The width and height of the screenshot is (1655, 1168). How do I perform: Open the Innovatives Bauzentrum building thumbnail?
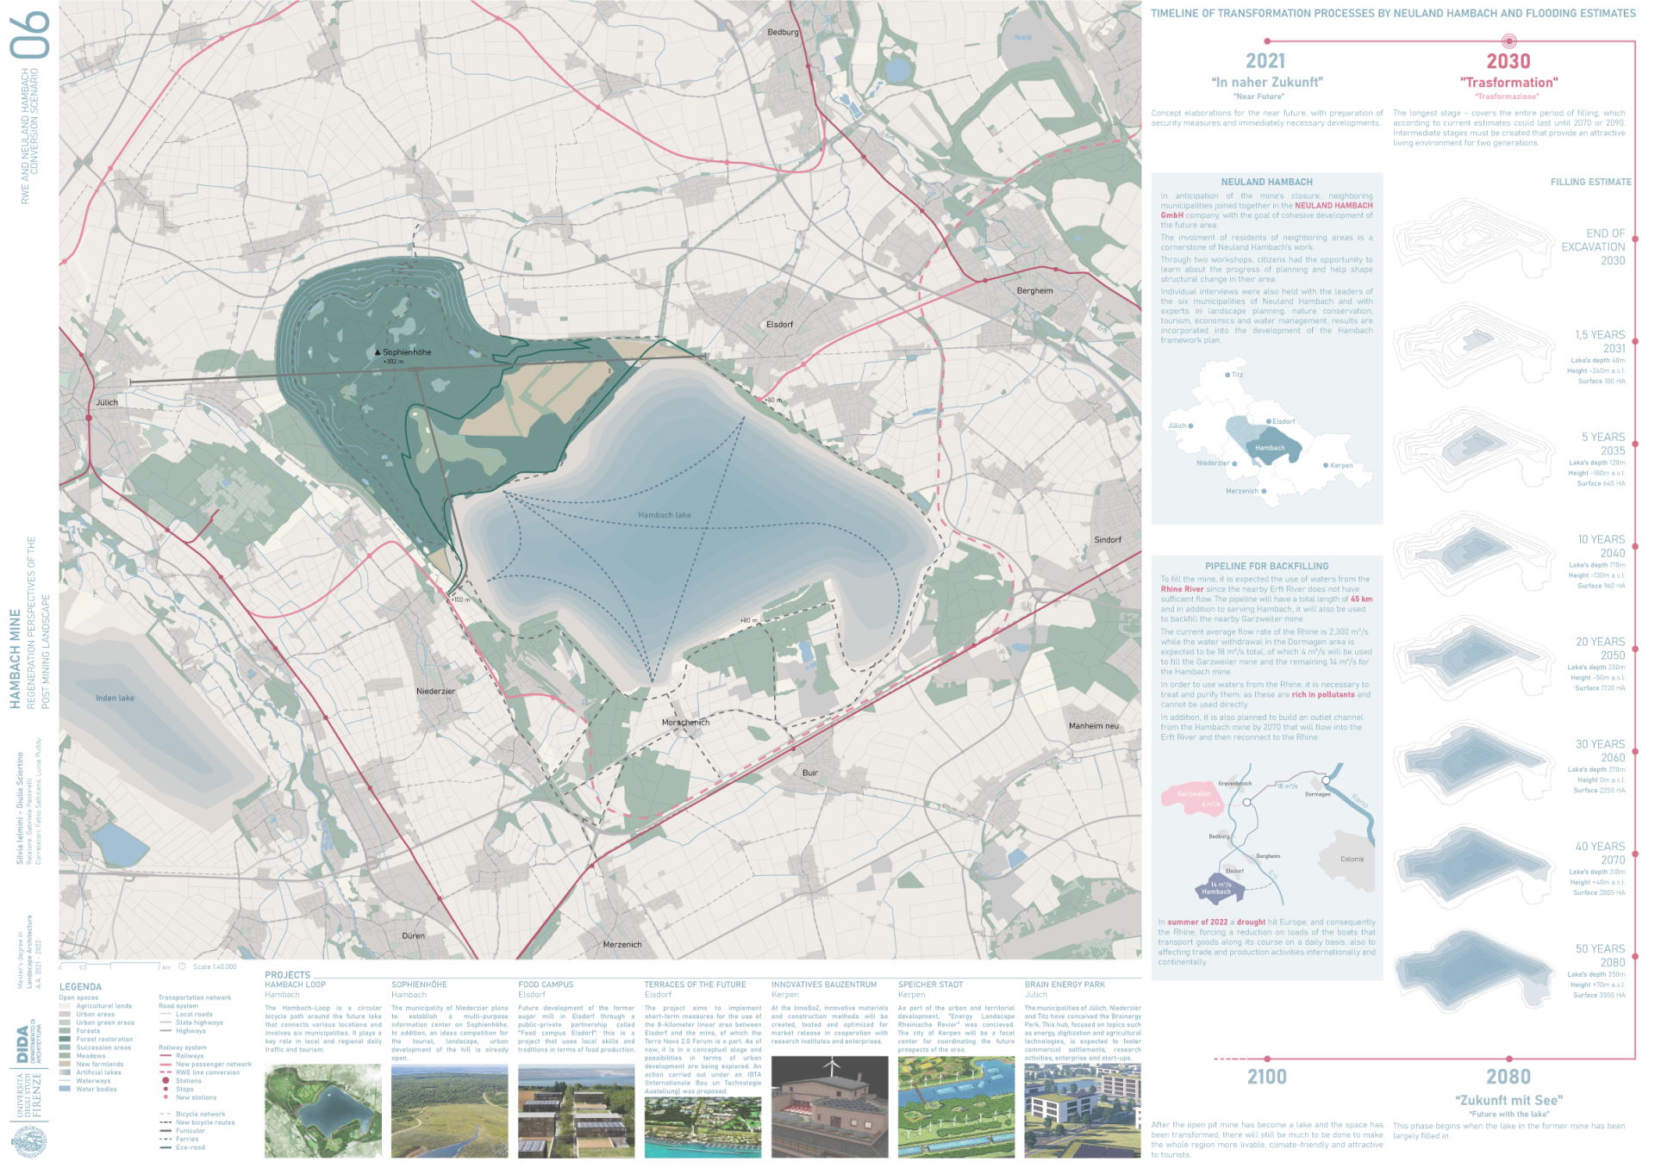pyautogui.click(x=829, y=1106)
